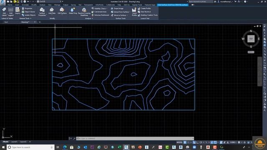Open the WCS dropdown below ViewCube

pos(251,52)
